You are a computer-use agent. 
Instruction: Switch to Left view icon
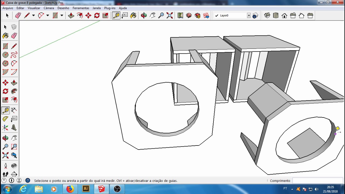(310, 16)
